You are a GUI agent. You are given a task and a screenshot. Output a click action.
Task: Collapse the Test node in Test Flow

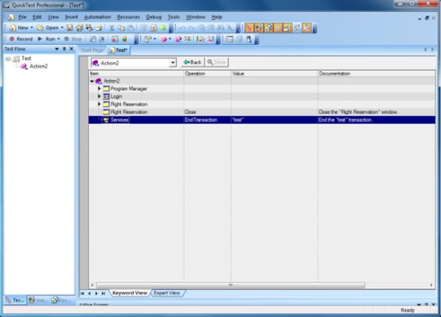8,59
